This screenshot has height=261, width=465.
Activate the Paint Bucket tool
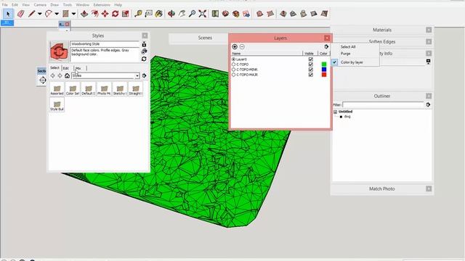pos(159,14)
